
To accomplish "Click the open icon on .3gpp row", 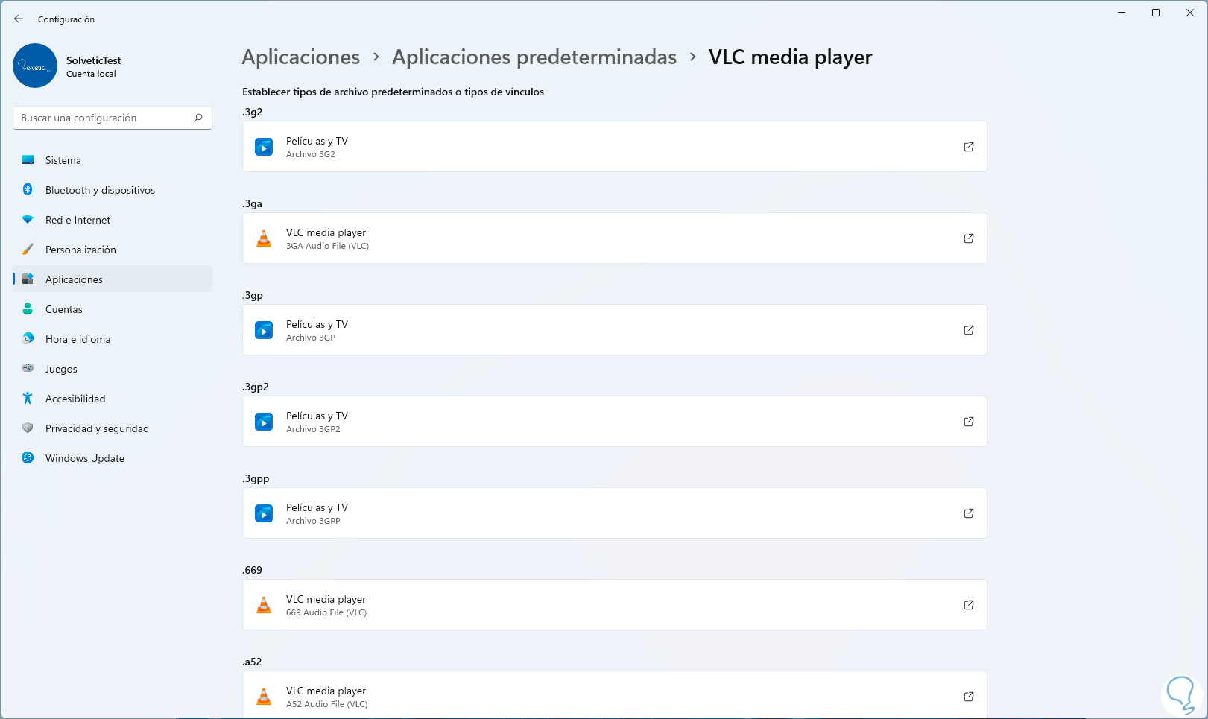I will (968, 513).
